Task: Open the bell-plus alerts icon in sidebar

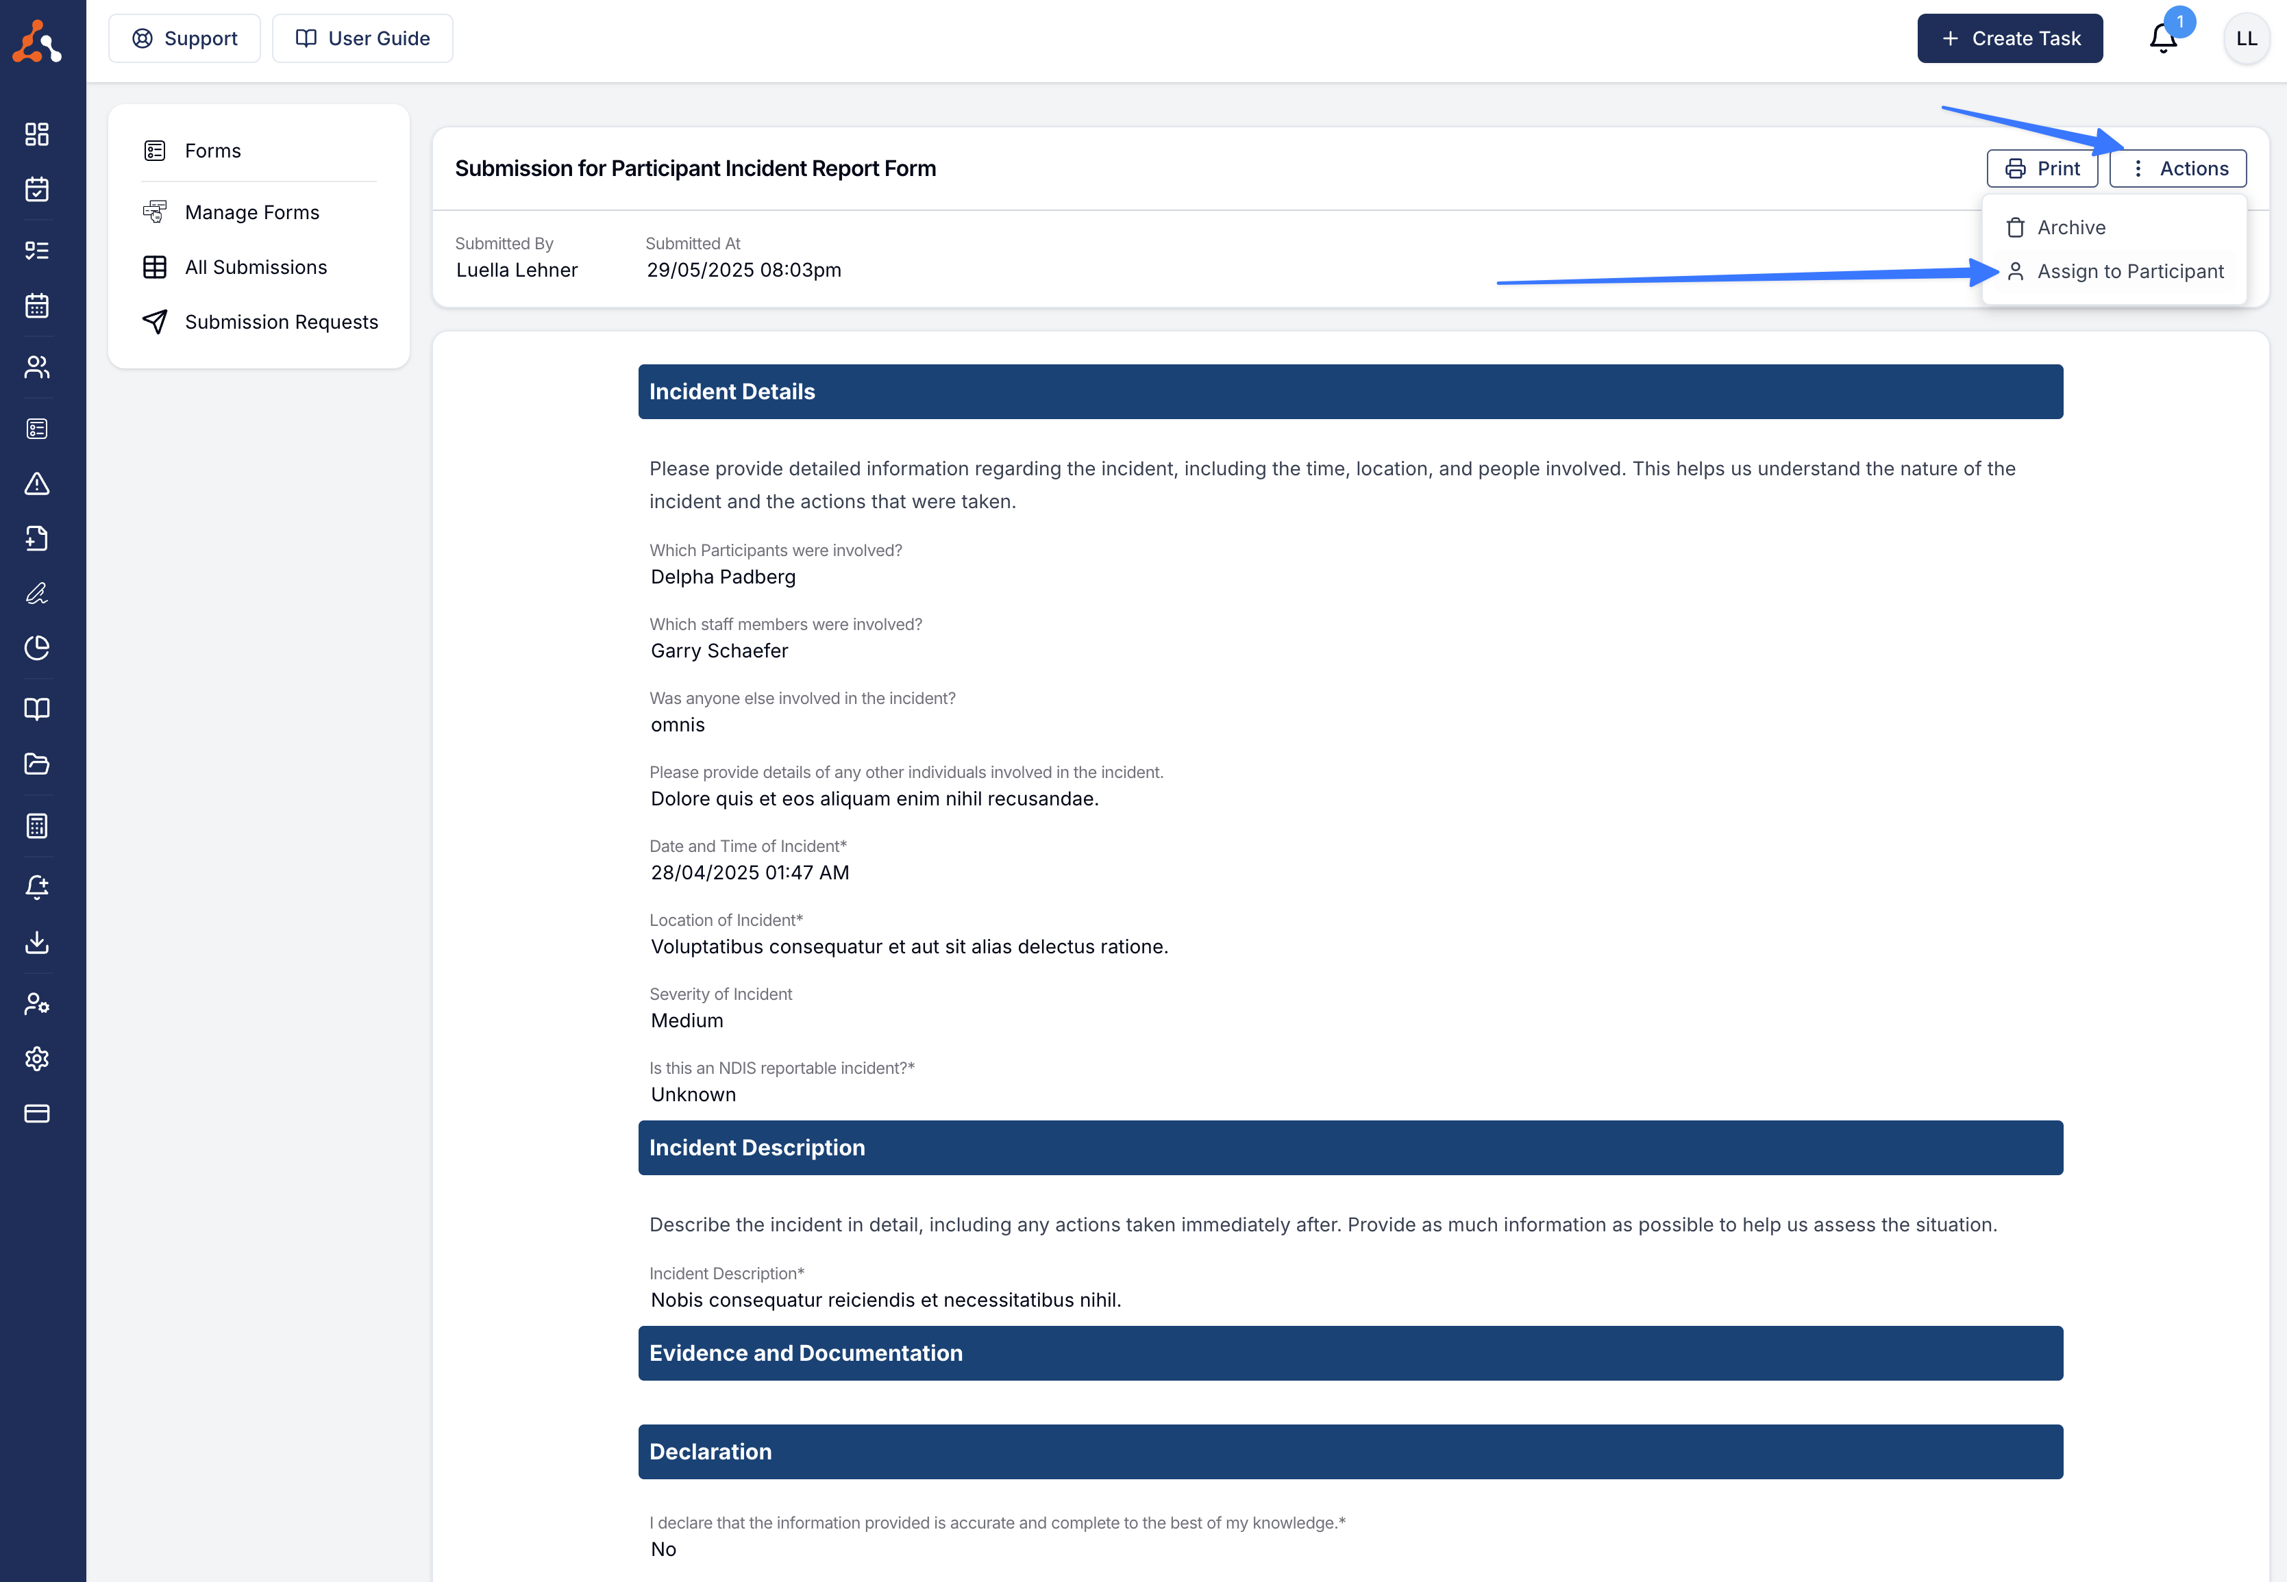Action: click(37, 886)
